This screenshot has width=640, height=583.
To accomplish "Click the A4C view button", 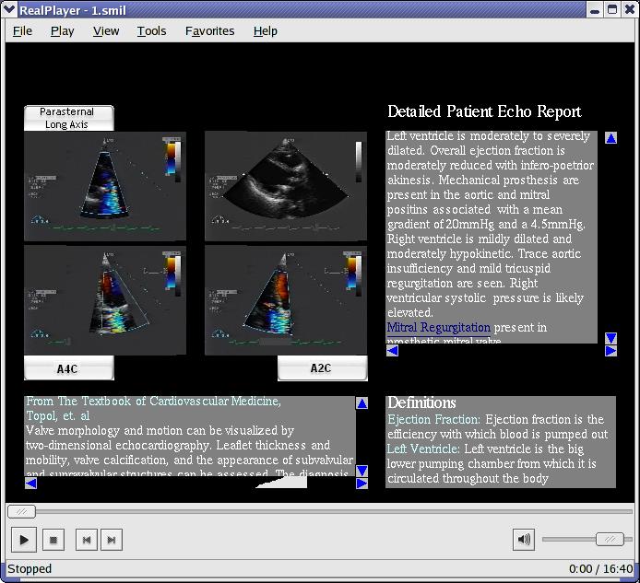I will [x=68, y=368].
